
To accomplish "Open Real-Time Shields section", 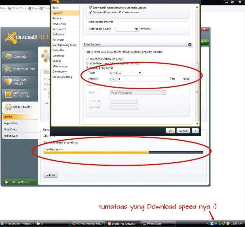I will [x=20, y=82].
